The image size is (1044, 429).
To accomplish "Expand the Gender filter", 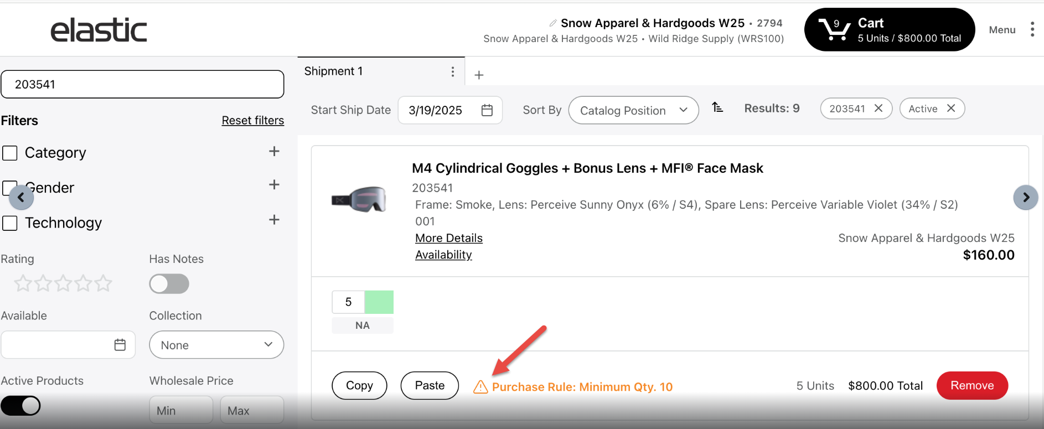I will point(274,184).
